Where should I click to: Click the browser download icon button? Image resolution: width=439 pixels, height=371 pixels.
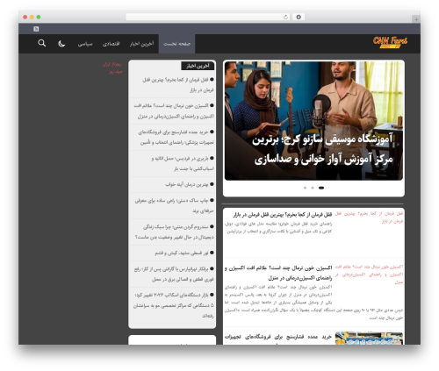click(x=299, y=17)
